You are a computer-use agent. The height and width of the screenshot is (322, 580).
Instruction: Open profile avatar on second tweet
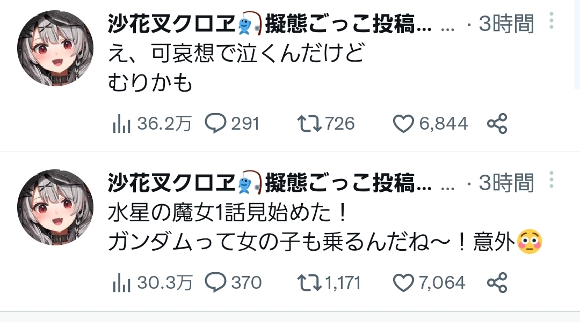55,208
